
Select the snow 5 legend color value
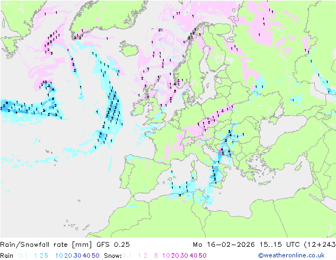point(156,256)
